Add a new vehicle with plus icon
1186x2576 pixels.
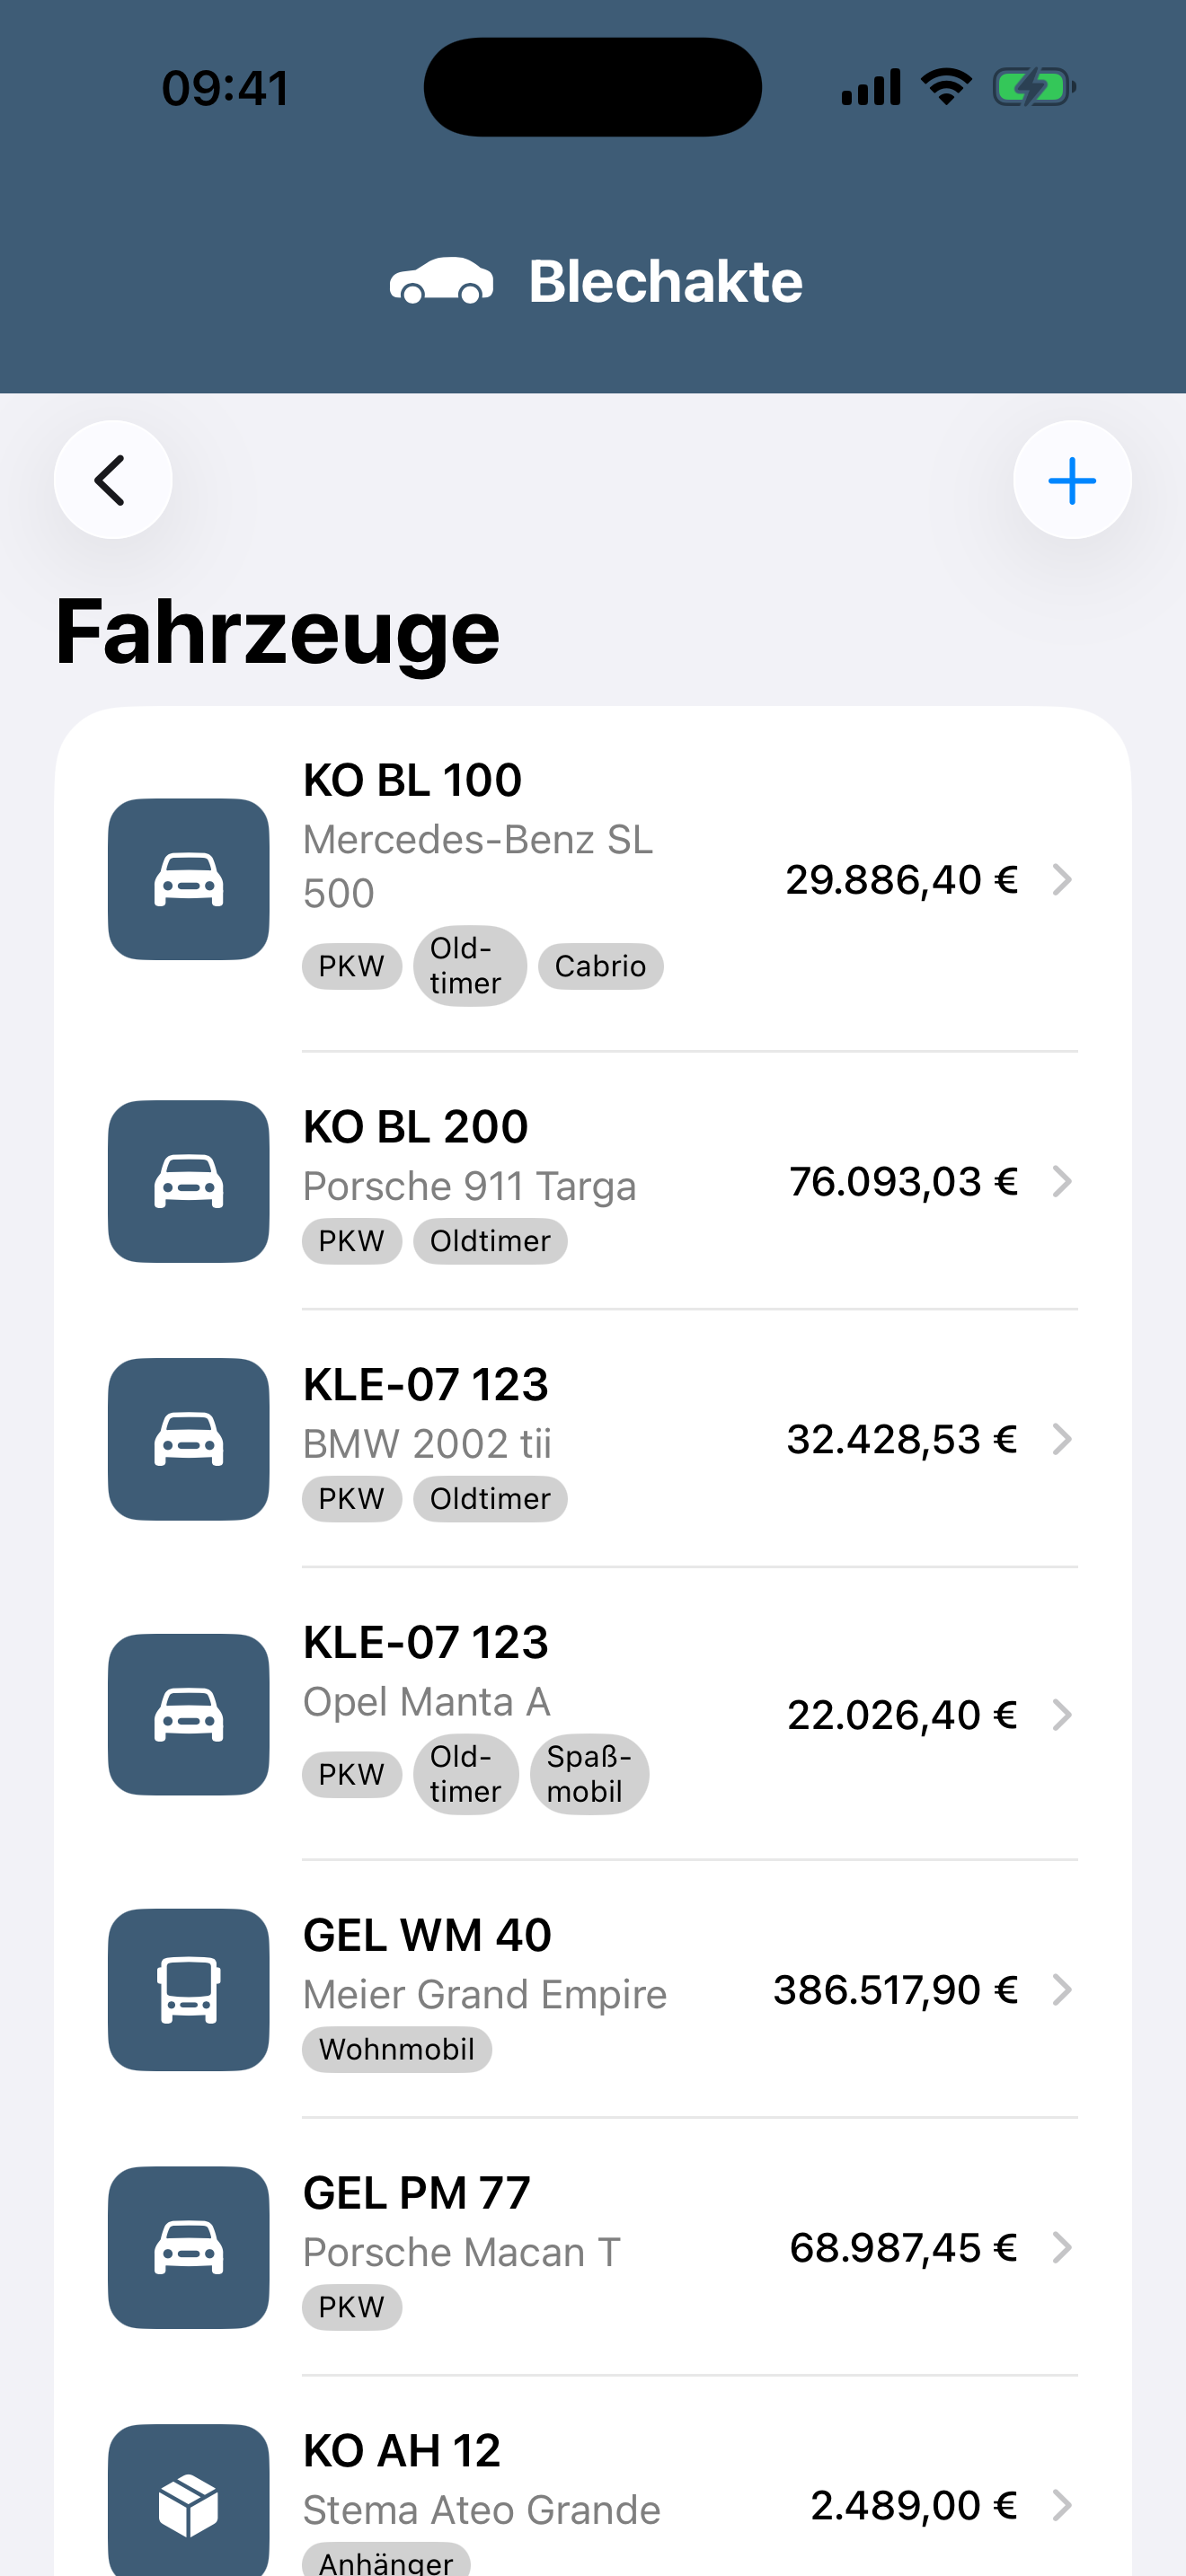[x=1072, y=480]
